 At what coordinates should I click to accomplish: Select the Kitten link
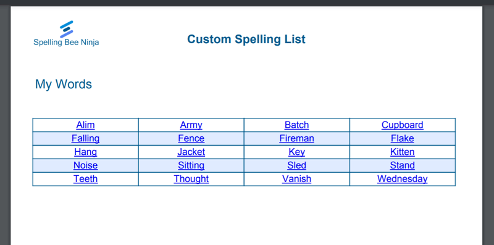(x=403, y=152)
